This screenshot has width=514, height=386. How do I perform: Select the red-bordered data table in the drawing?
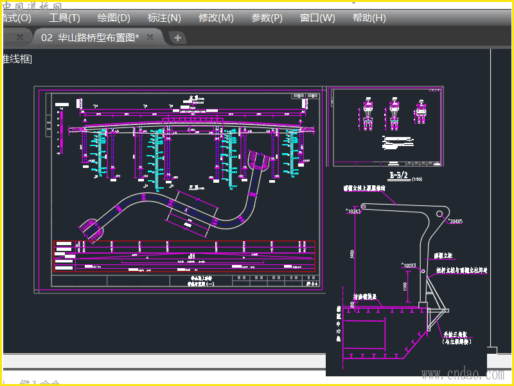click(x=184, y=256)
